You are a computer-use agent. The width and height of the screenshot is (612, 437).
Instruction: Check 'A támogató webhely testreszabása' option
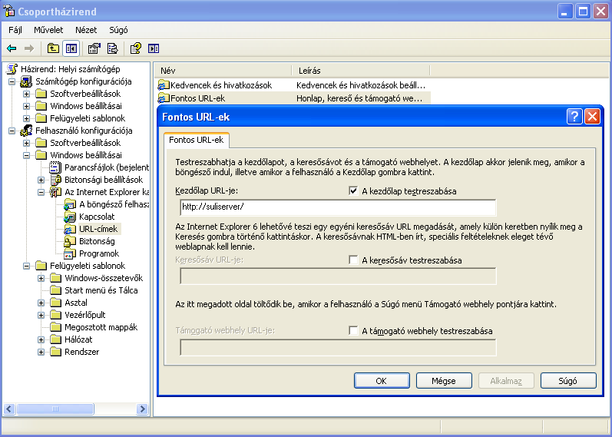[353, 331]
